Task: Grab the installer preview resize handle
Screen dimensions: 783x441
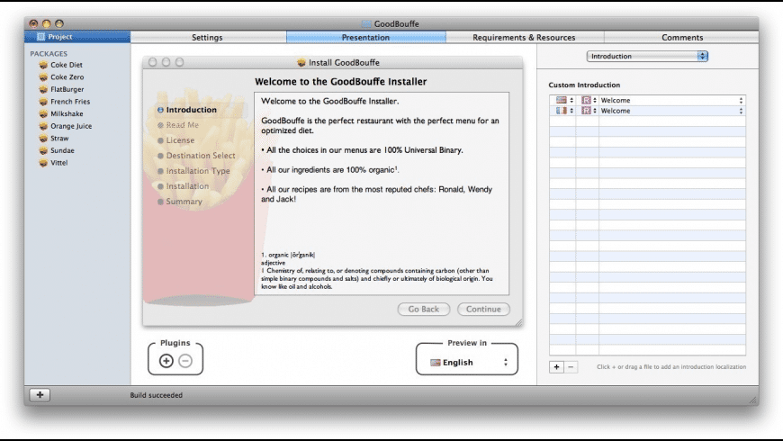Action: (518, 322)
